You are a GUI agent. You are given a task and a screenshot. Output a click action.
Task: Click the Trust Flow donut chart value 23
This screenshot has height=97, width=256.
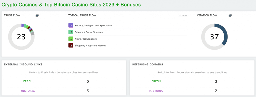[x=21, y=37]
